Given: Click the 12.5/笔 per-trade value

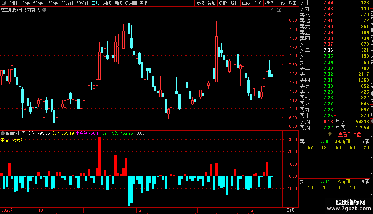Looking at the screenshot, I should [343, 182].
